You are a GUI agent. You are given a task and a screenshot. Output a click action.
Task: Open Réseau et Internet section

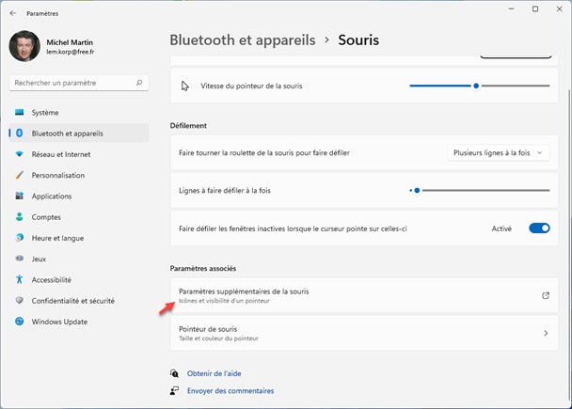(x=60, y=154)
